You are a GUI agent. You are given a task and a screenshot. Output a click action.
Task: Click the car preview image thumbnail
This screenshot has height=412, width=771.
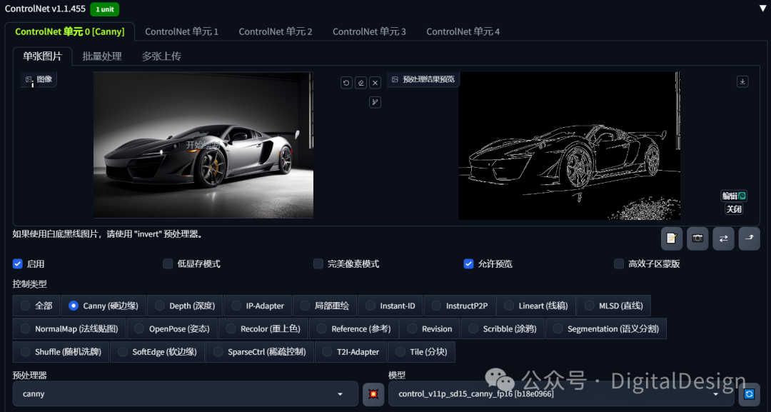(203, 145)
